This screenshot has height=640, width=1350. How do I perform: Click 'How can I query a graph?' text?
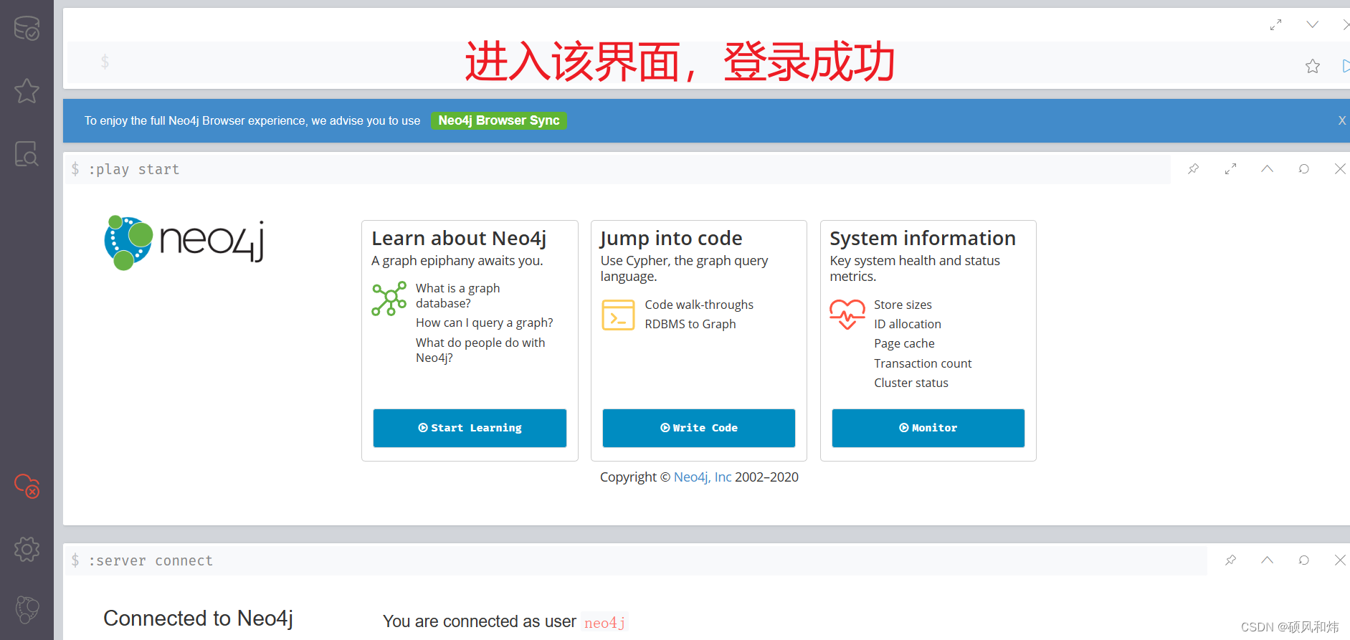pyautogui.click(x=485, y=323)
